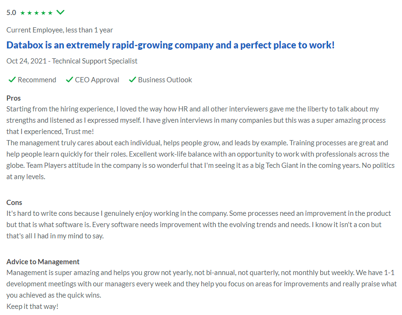The image size is (402, 315).
Task: Select the CEO Approval label
Action: pos(97,80)
